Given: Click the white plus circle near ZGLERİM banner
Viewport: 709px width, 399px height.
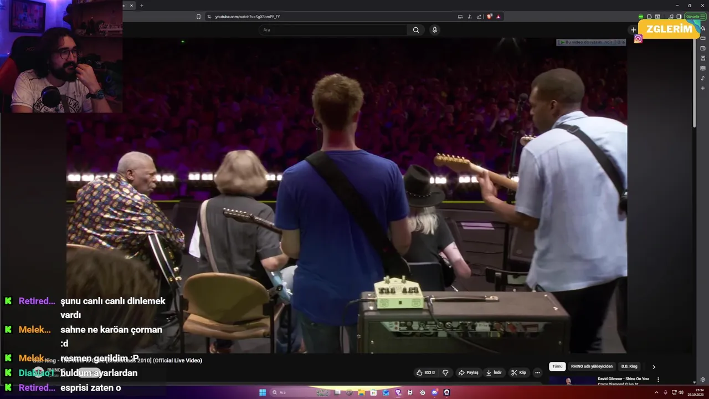Looking at the screenshot, I should click(x=634, y=30).
